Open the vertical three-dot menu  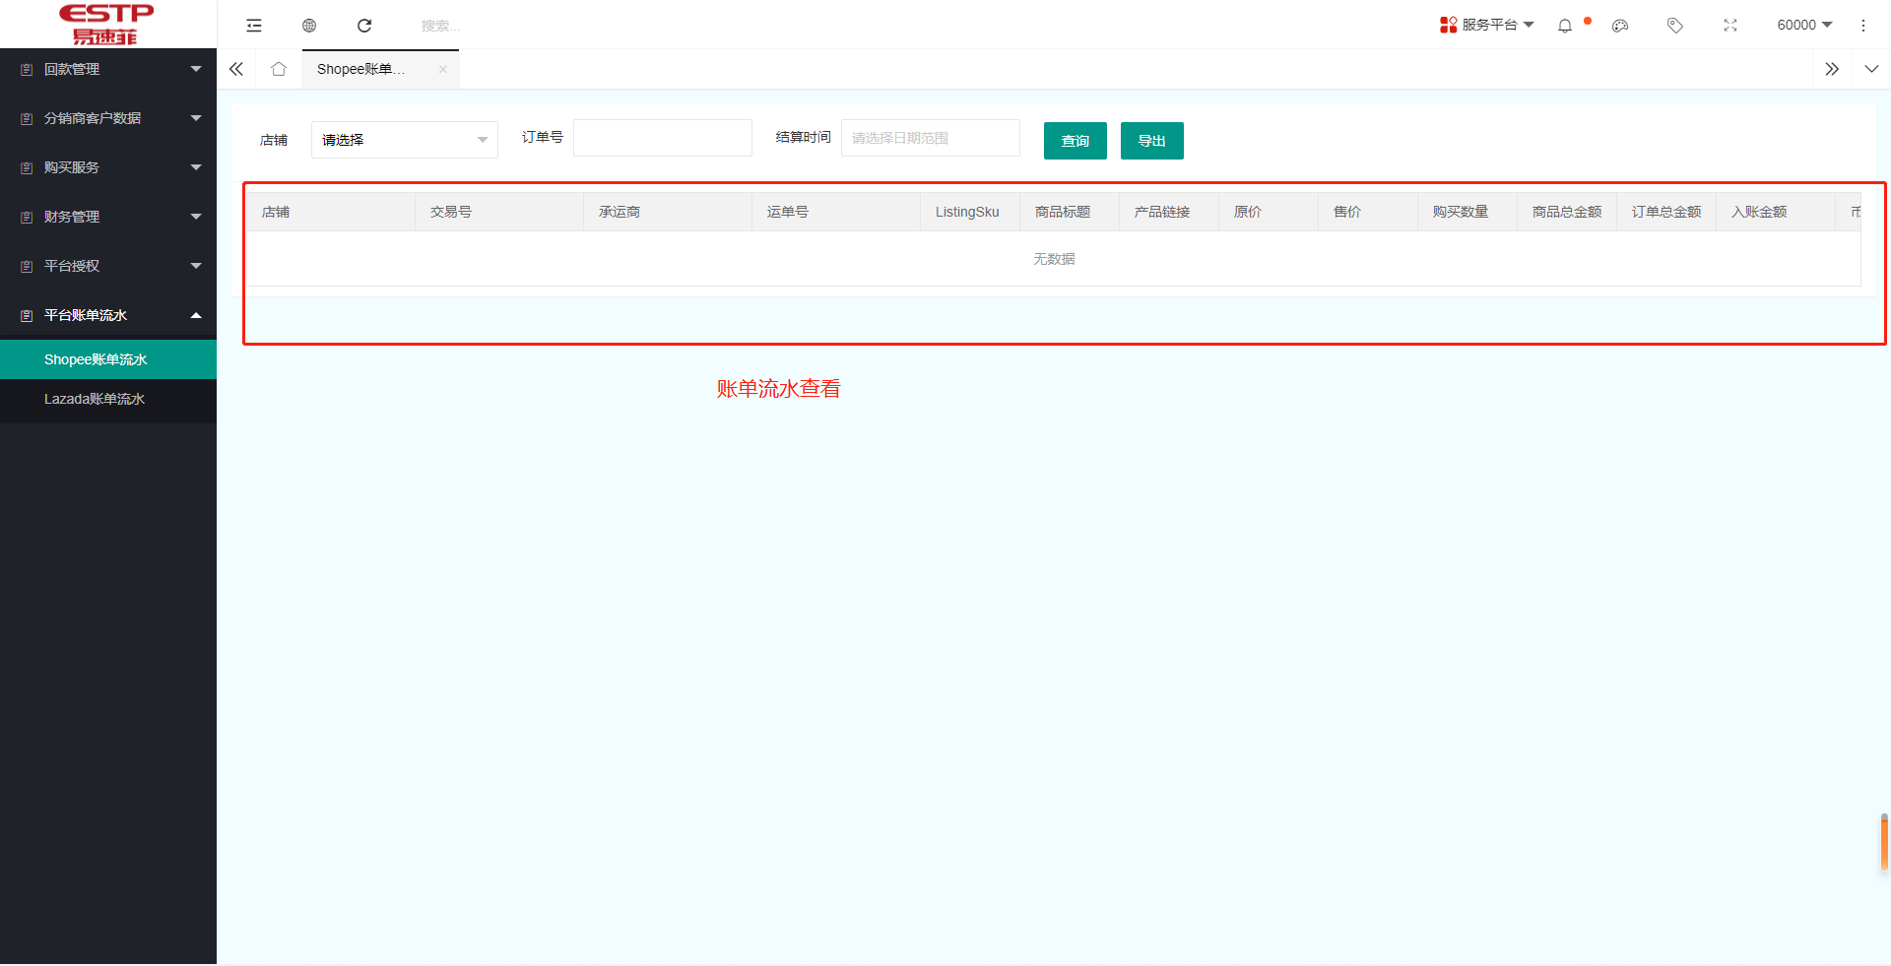click(x=1863, y=26)
